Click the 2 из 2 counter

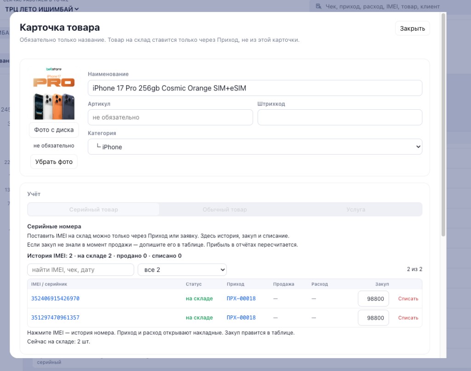click(x=414, y=269)
